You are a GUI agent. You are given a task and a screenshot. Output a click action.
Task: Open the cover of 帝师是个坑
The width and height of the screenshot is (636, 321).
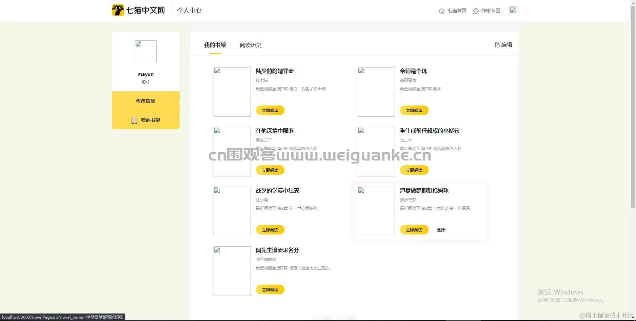376,92
